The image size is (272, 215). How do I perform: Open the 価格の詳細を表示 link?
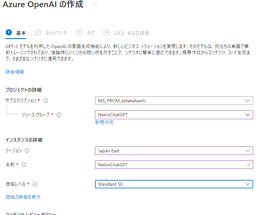(x=23, y=197)
